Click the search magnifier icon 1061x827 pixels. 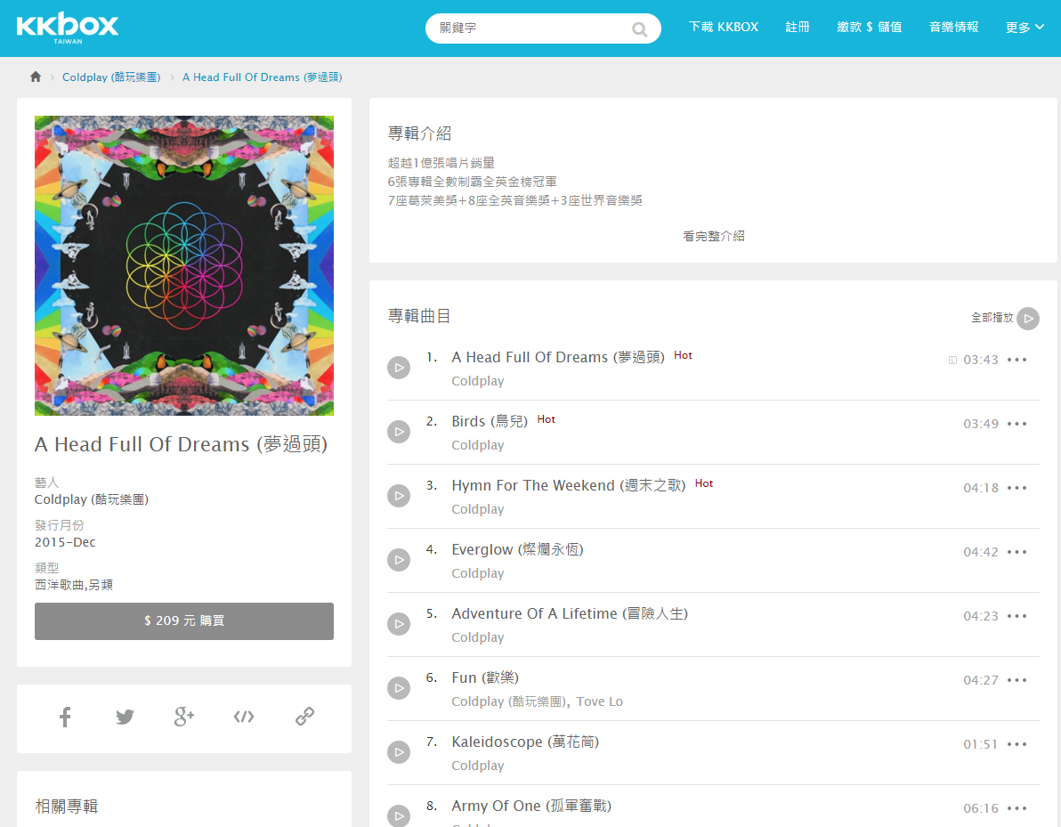click(x=639, y=29)
